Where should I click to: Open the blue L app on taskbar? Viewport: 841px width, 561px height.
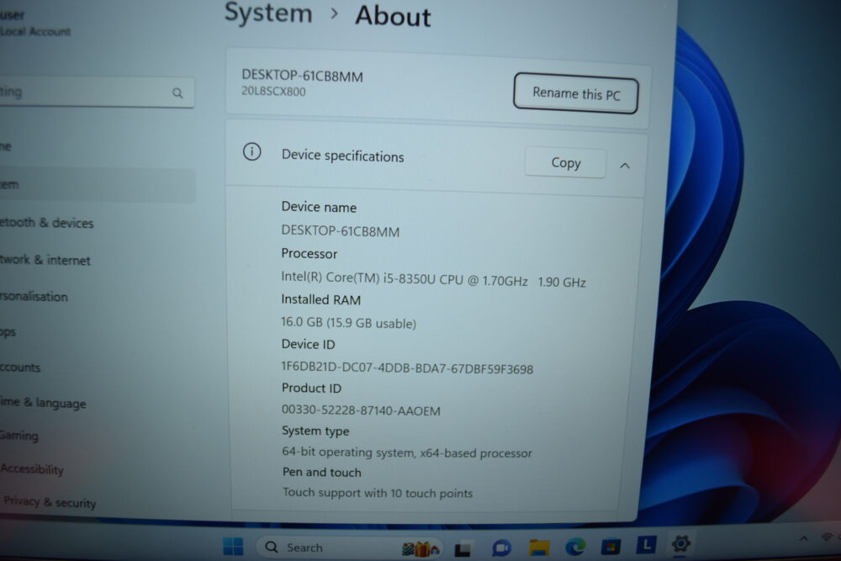click(x=646, y=545)
